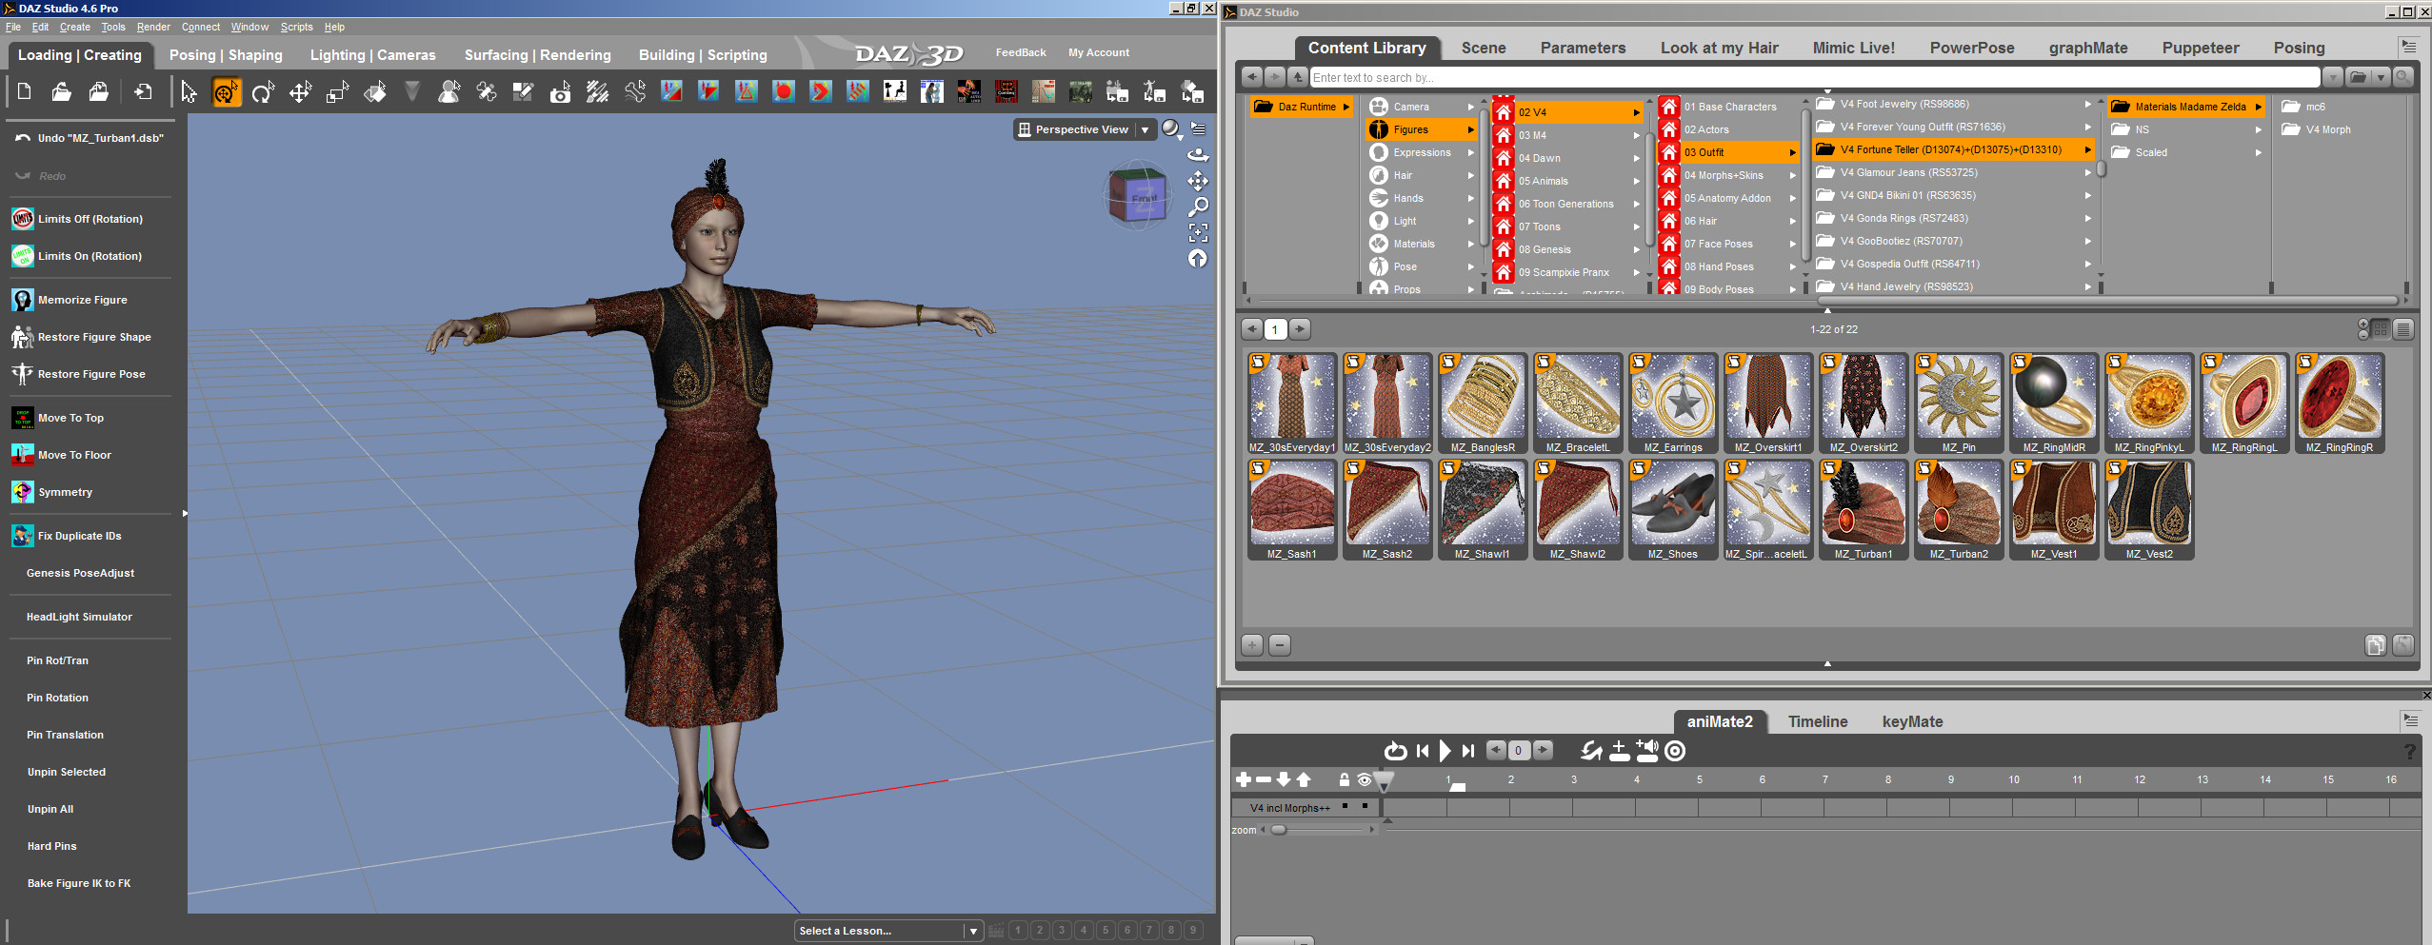Toggle list view in Content Library

2402,329
